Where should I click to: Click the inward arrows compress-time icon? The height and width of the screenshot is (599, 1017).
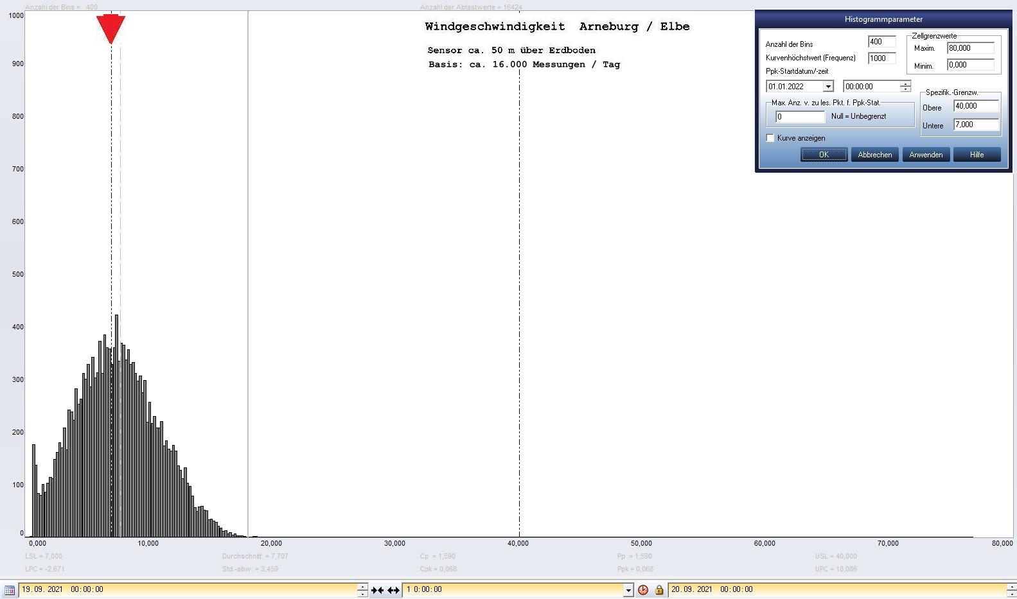tap(377, 590)
